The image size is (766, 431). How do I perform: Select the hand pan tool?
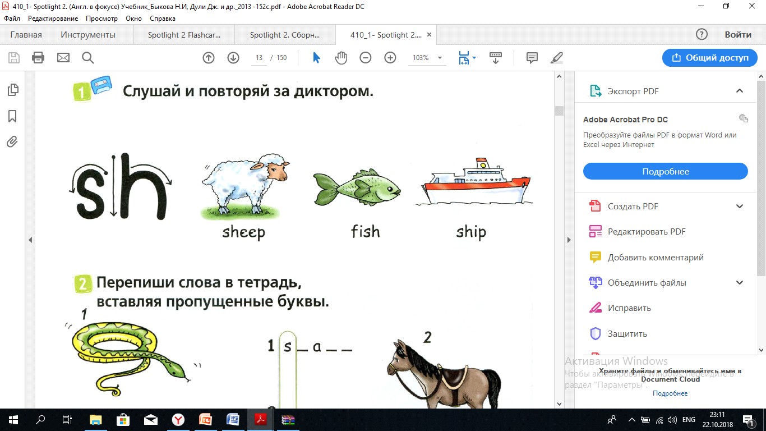(x=341, y=58)
